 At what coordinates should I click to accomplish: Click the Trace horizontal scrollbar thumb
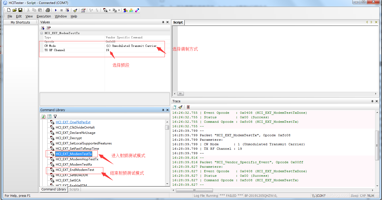tap(194, 190)
